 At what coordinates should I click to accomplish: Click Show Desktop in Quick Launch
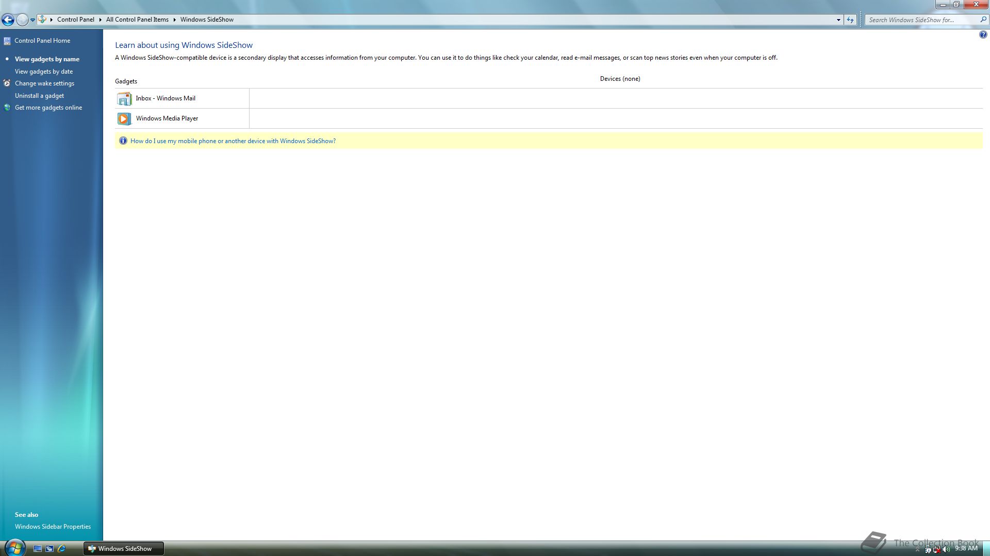click(x=38, y=549)
